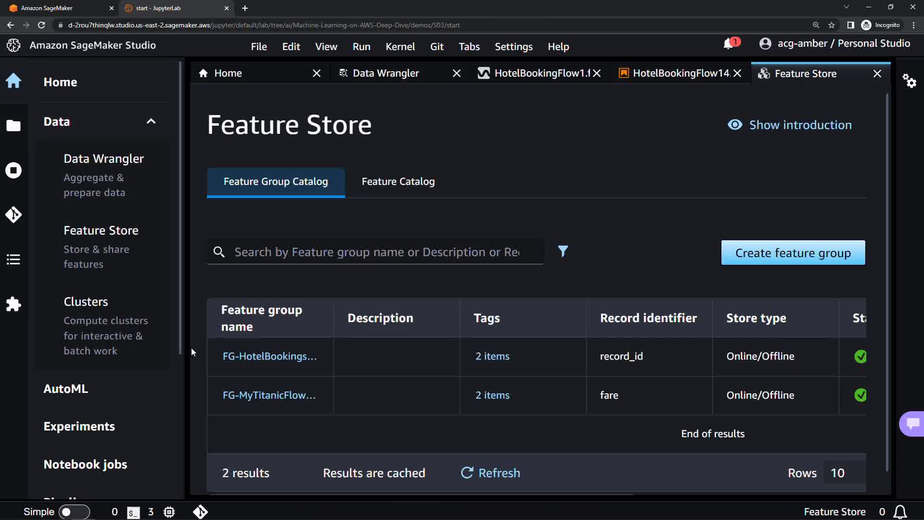Open Running Terminals and Kernels icon
The height and width of the screenshot is (520, 924).
point(13,170)
